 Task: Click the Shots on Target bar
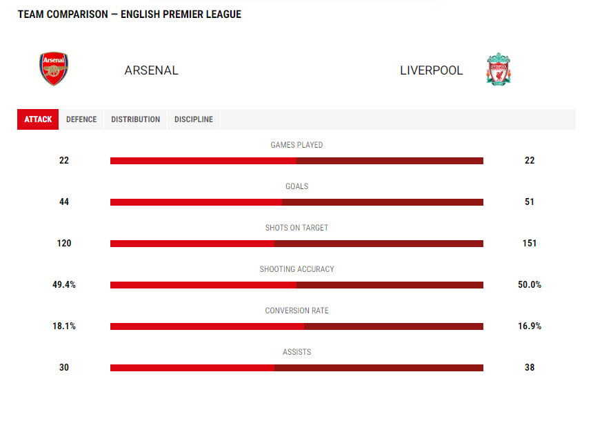296,244
